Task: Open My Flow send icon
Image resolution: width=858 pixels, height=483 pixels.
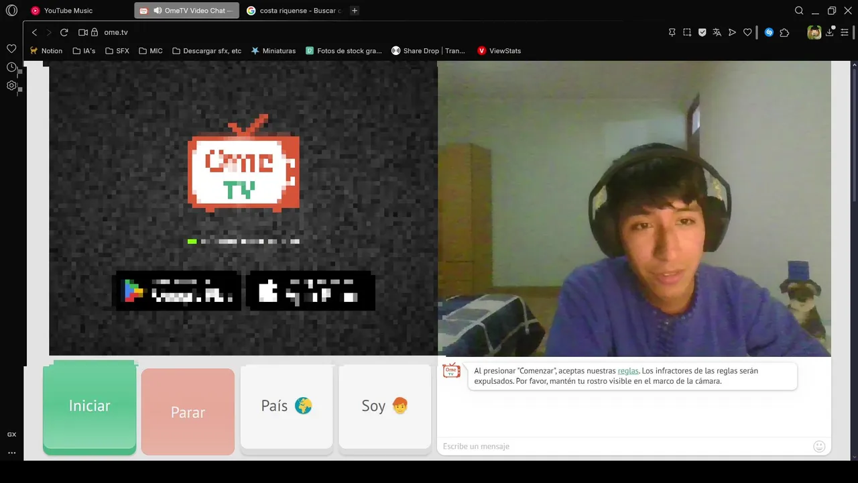Action: point(732,32)
